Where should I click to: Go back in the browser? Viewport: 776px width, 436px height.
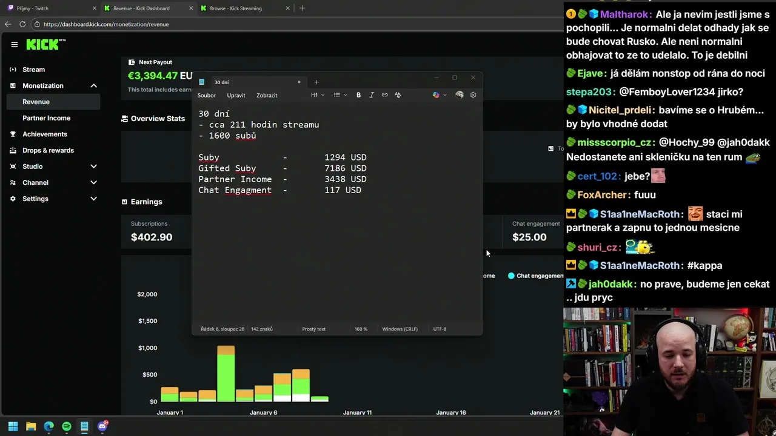coord(8,24)
